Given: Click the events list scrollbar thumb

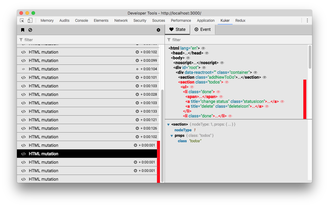Looking at the screenshot, I should tap(162, 135).
